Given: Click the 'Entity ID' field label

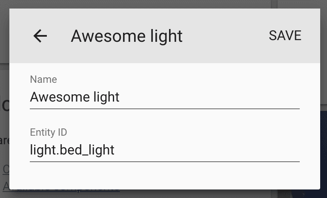Looking at the screenshot, I should (x=49, y=132).
